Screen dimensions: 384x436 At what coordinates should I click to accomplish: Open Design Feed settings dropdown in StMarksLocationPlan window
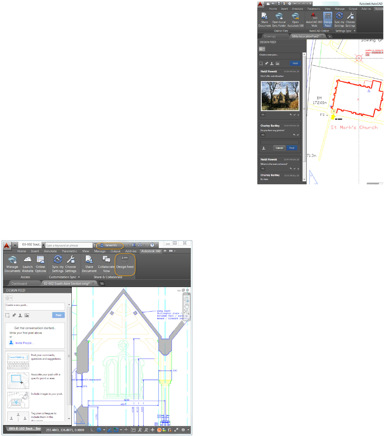[x=262, y=49]
